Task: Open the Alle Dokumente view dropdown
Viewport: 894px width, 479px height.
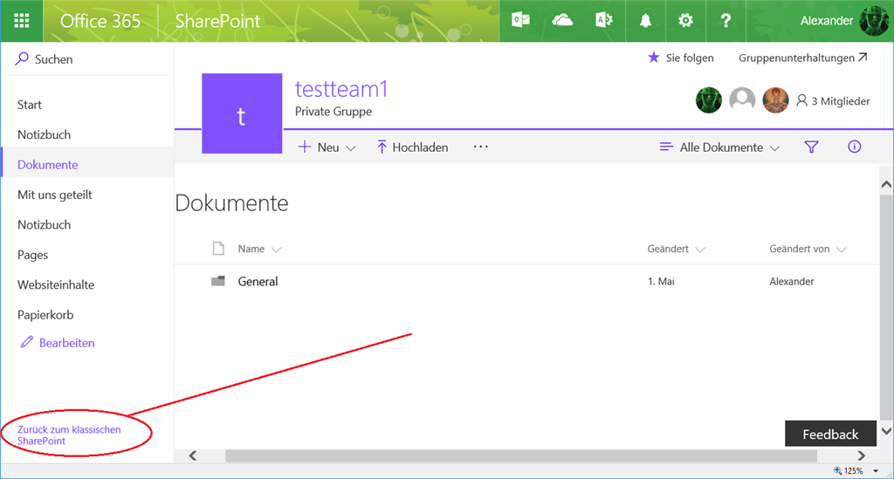Action: point(719,147)
